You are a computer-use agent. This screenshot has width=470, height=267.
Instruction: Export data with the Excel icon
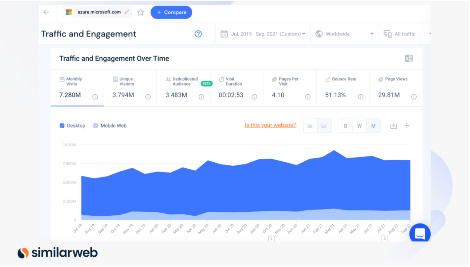click(x=409, y=59)
